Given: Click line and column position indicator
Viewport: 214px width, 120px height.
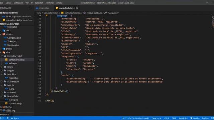Looking at the screenshot, I should click(135, 118).
